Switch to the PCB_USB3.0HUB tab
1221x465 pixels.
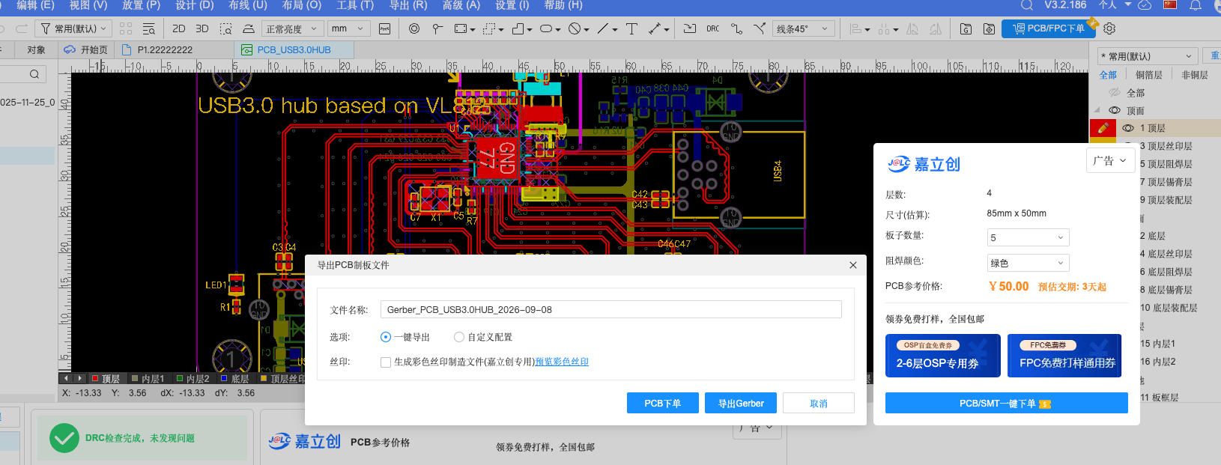tap(294, 49)
